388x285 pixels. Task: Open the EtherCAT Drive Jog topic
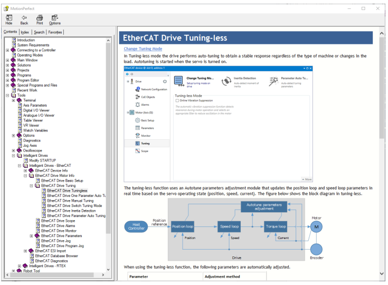pyautogui.click(x=55, y=241)
